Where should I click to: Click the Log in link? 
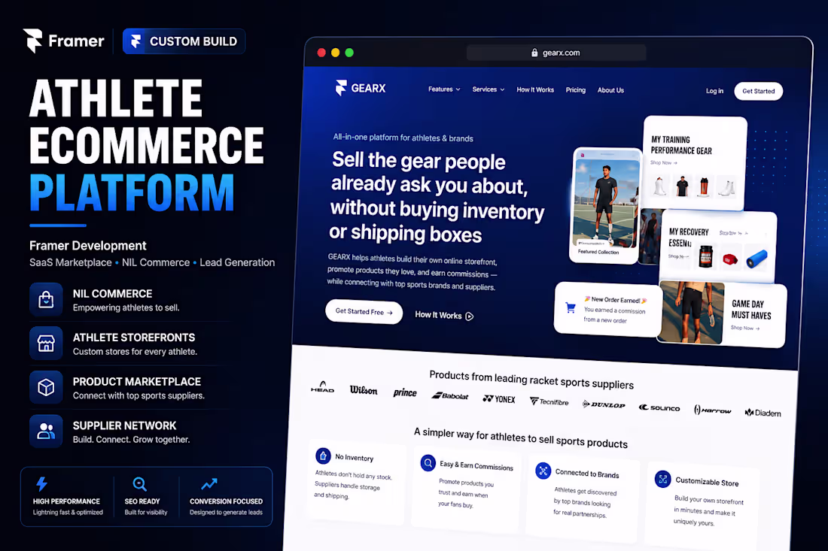(x=714, y=91)
